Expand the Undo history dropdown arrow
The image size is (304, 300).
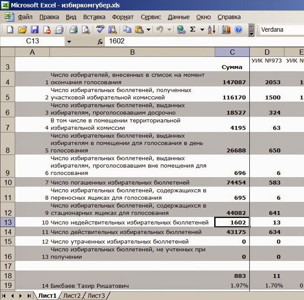click(x=169, y=30)
